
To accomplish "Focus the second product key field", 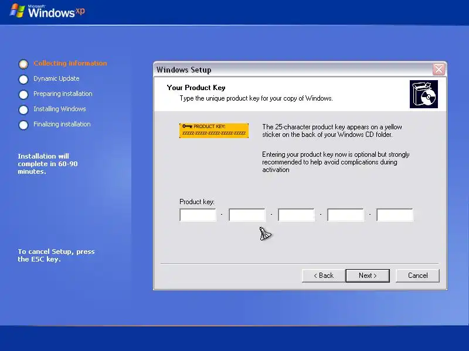I will point(247,215).
